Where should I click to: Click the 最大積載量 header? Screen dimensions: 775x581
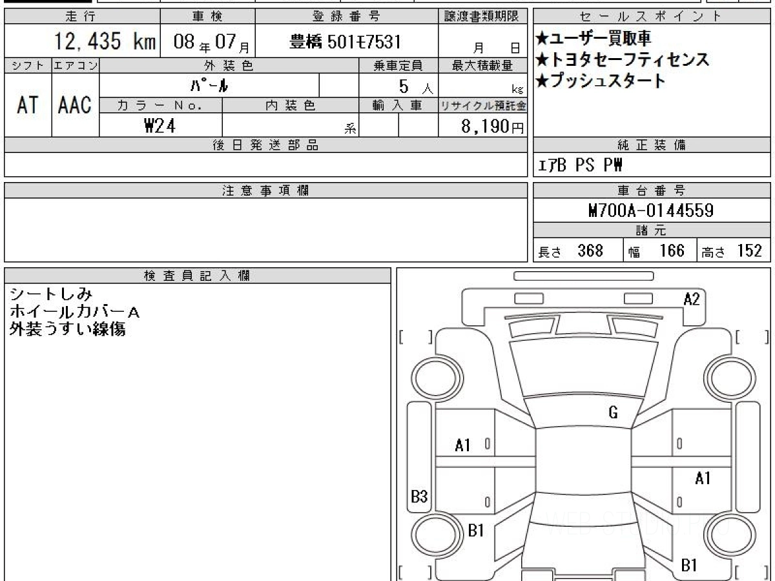483,65
